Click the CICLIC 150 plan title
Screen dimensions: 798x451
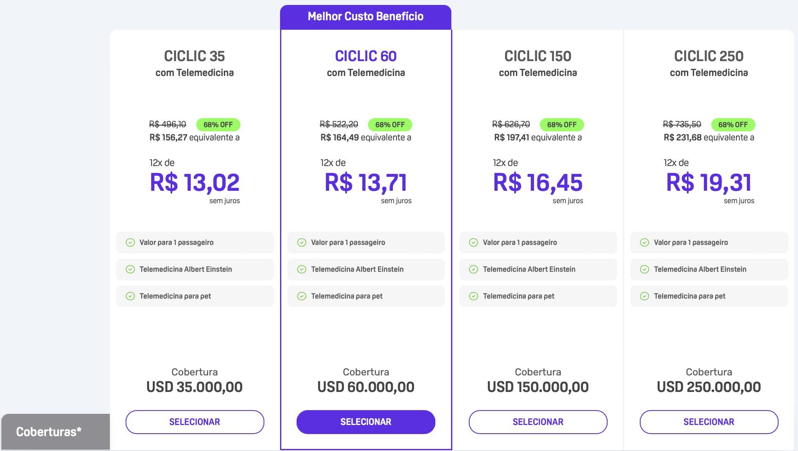[x=538, y=56]
